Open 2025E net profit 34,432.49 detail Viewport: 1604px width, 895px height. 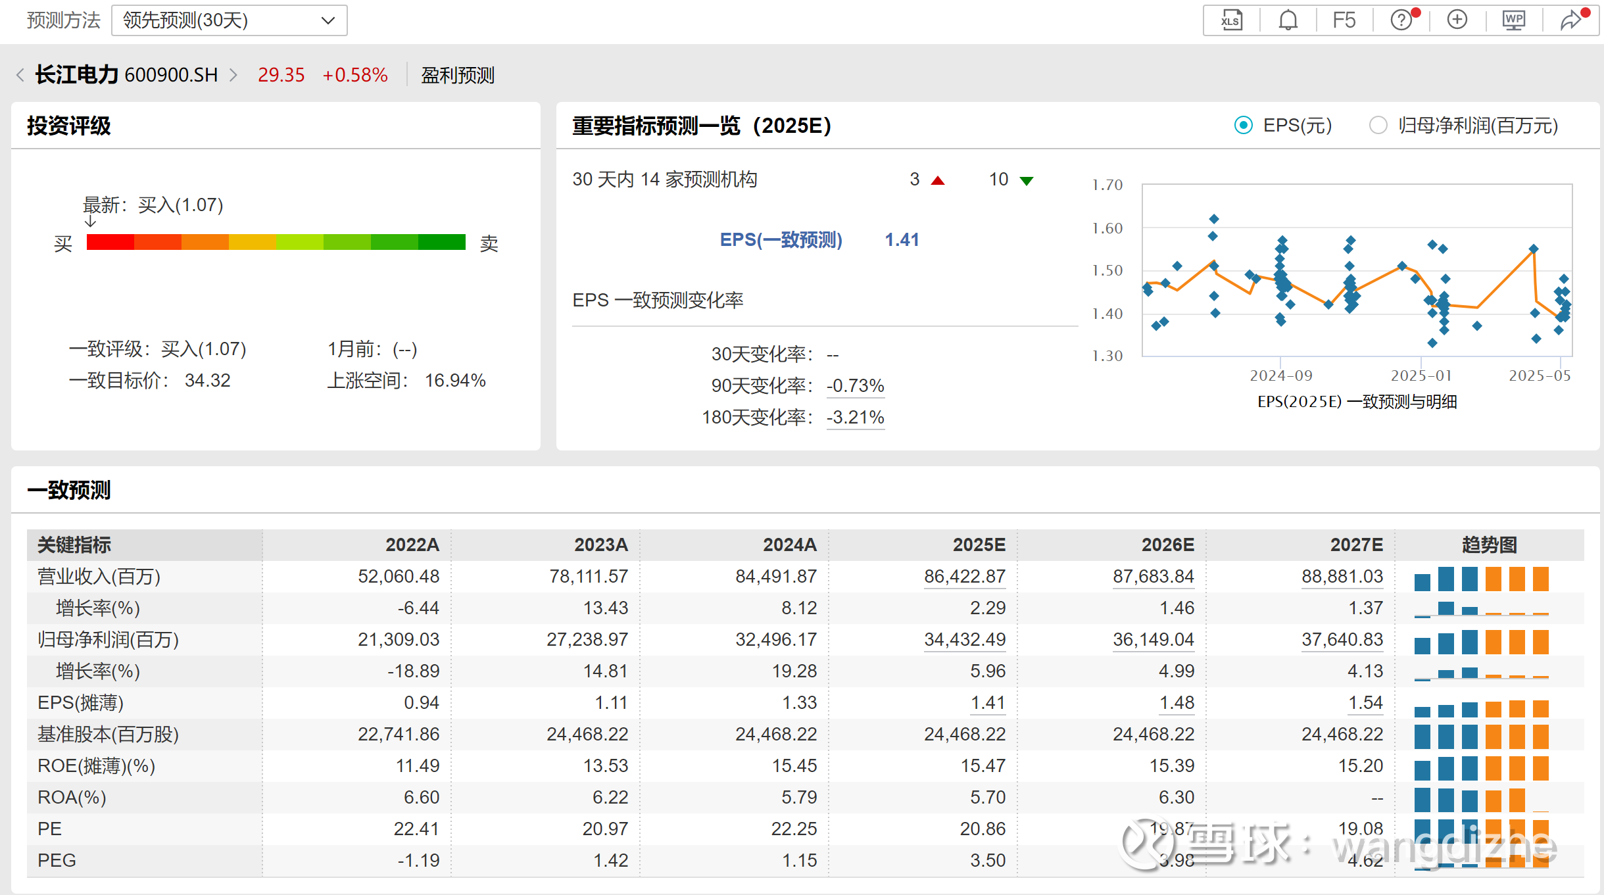click(x=965, y=639)
